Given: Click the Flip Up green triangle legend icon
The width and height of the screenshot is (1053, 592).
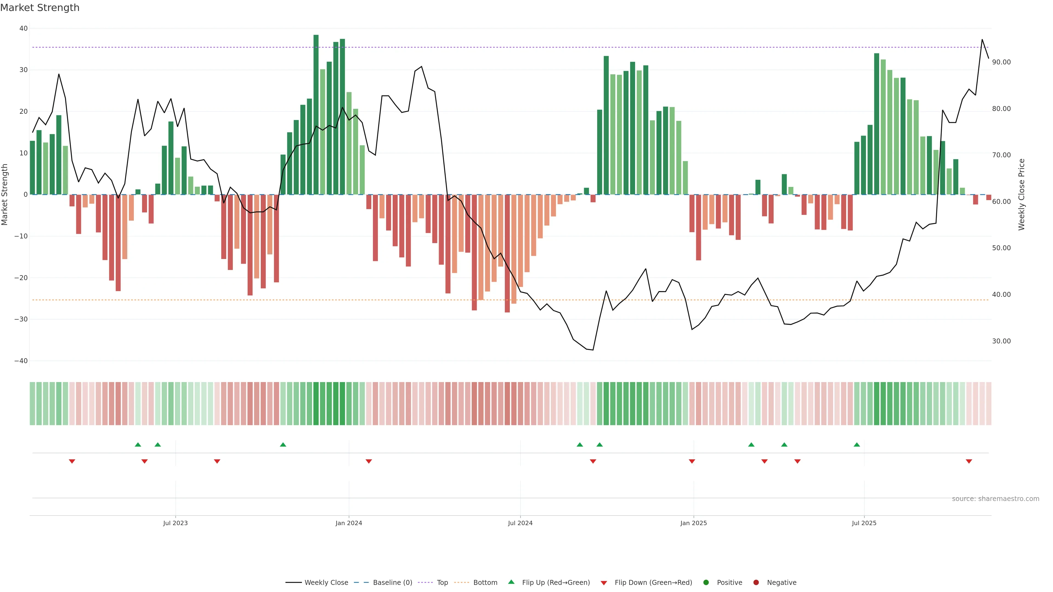Looking at the screenshot, I should point(511,582).
